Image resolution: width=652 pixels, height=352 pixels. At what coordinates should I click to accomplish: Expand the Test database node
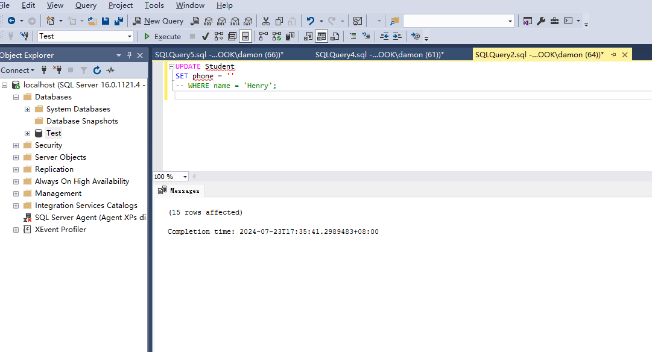(28, 133)
